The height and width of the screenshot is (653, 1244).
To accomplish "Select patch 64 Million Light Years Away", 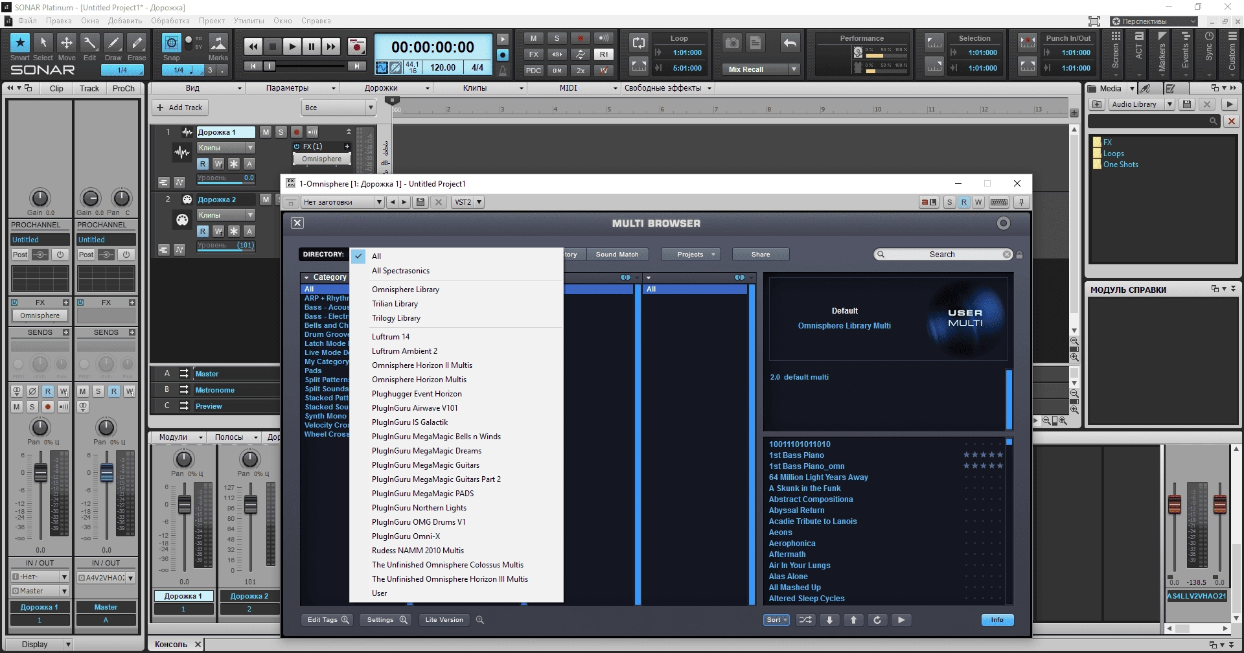I will pos(818,477).
